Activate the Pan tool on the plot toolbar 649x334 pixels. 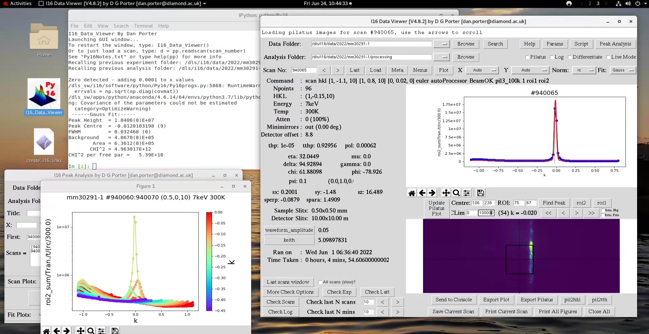coord(445,193)
